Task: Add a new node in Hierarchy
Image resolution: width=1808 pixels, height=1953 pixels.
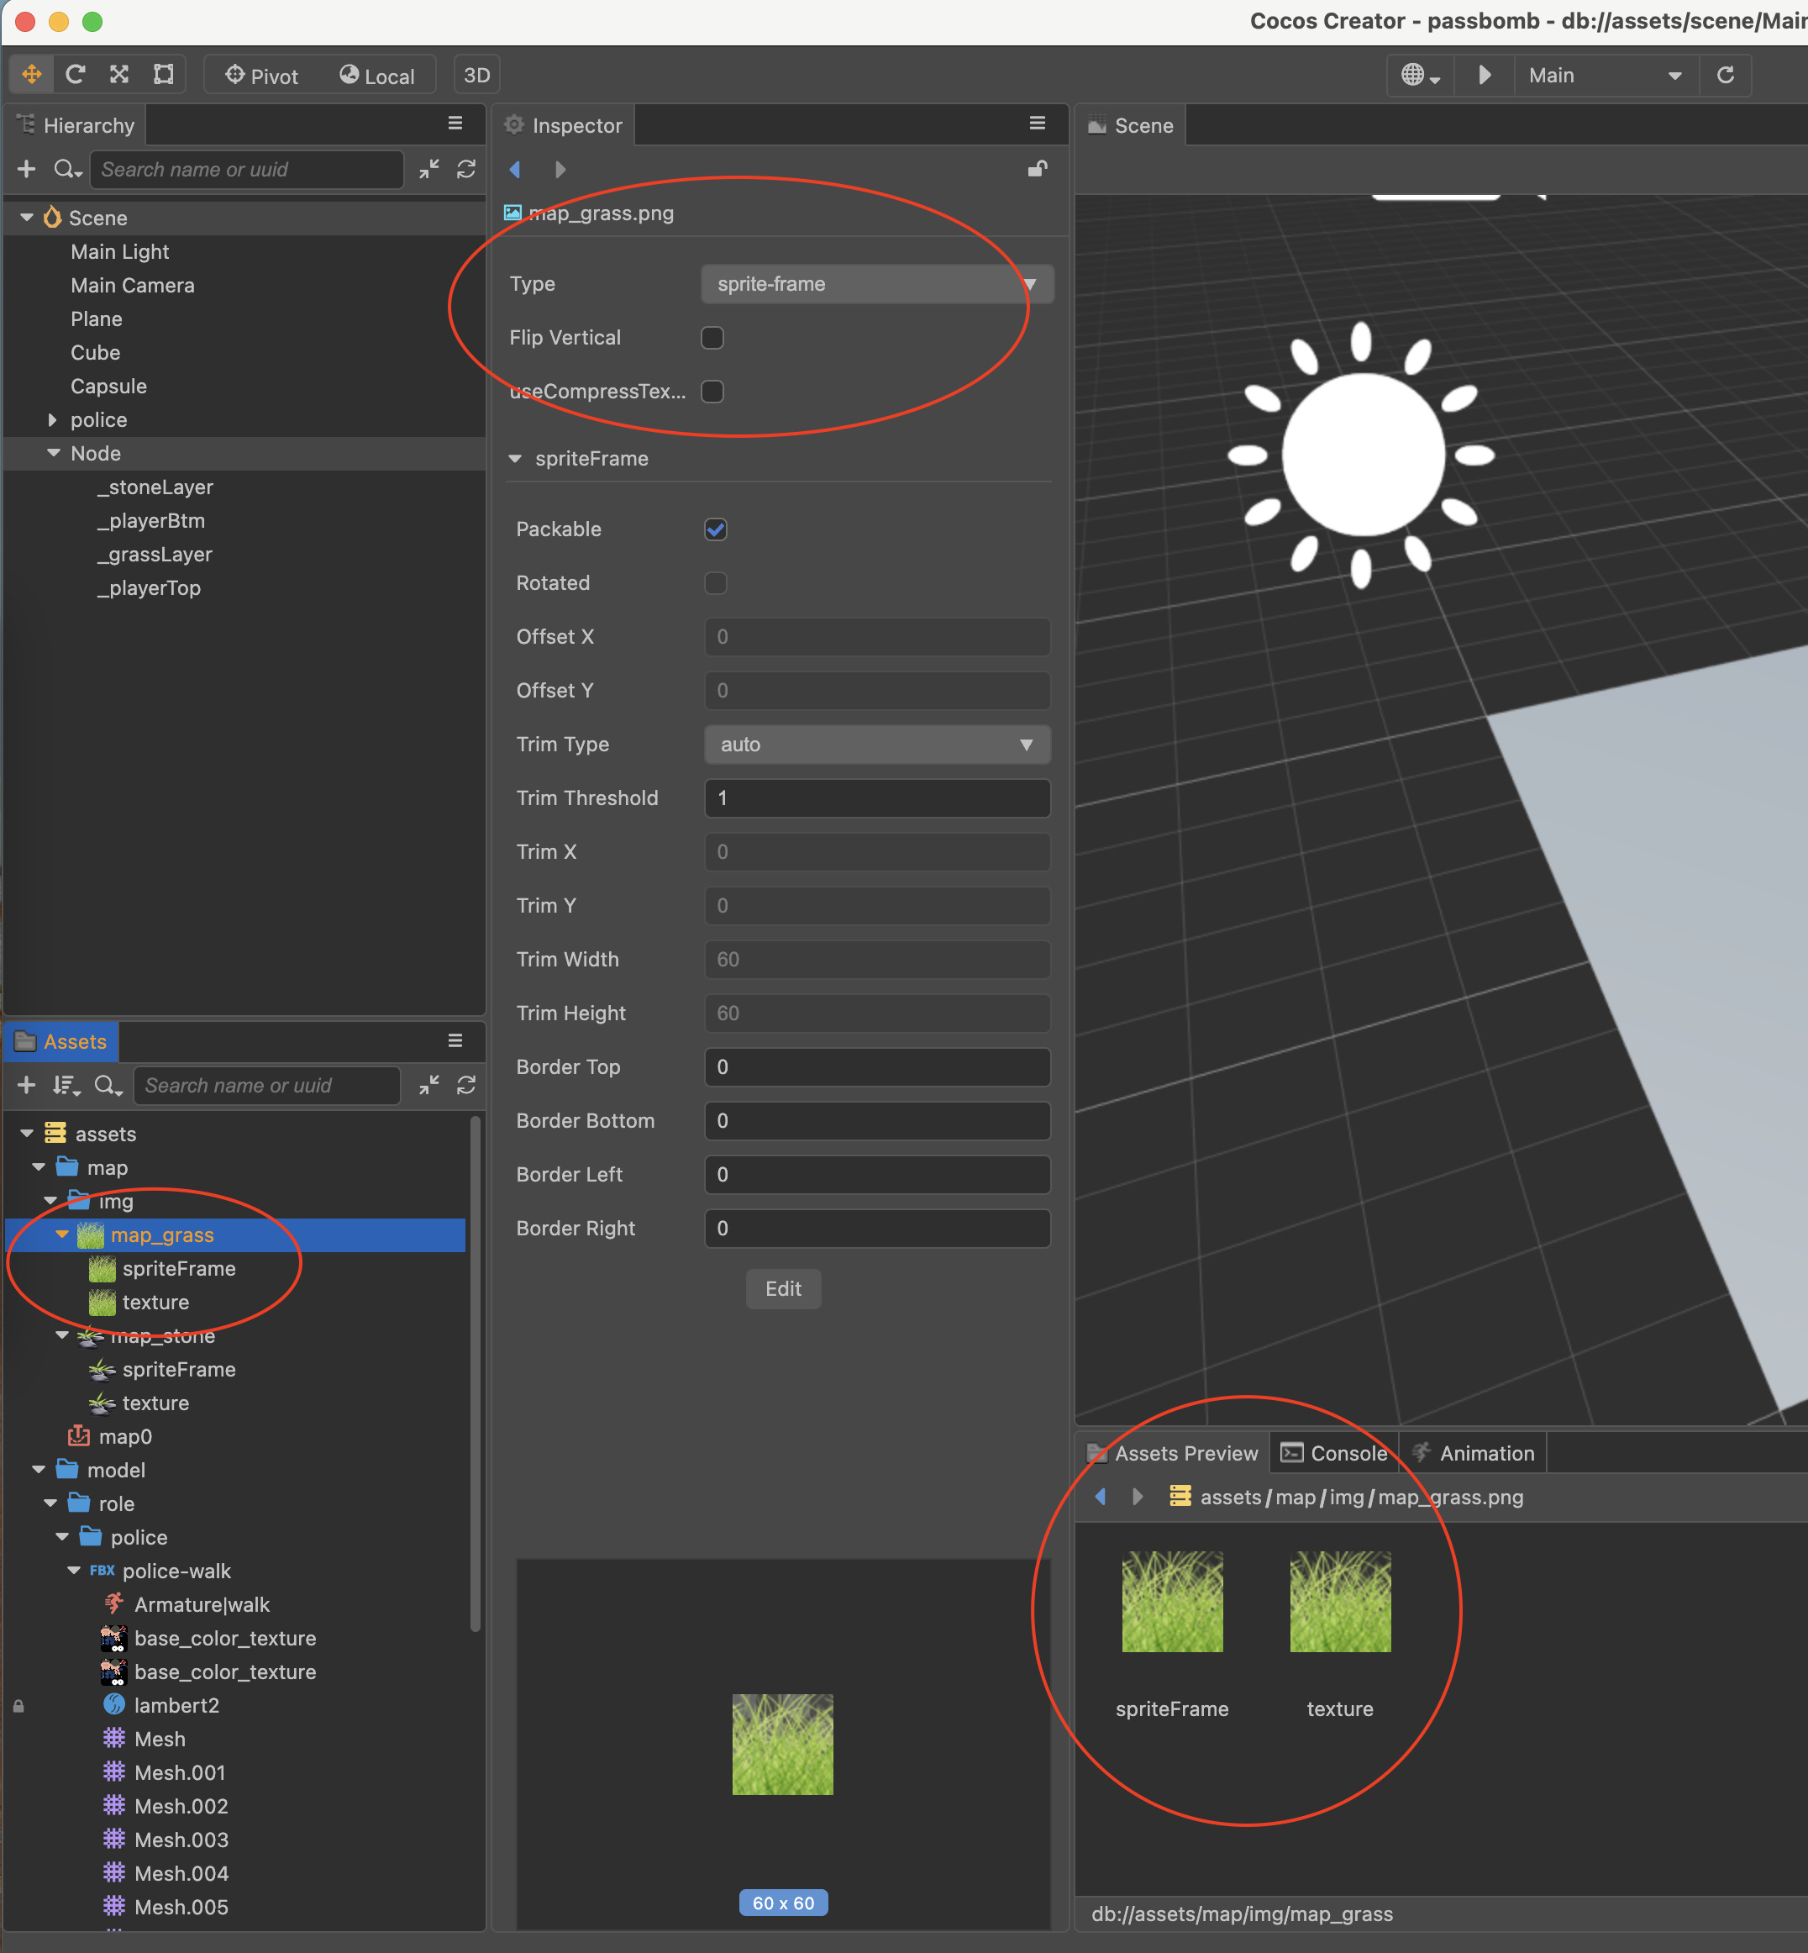Action: [x=26, y=169]
